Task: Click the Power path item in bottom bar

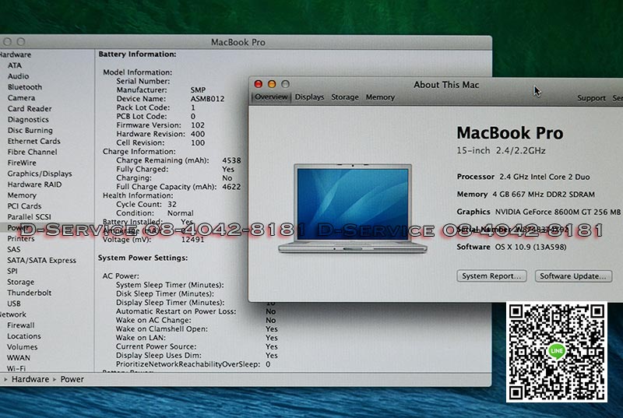Action: (72, 380)
